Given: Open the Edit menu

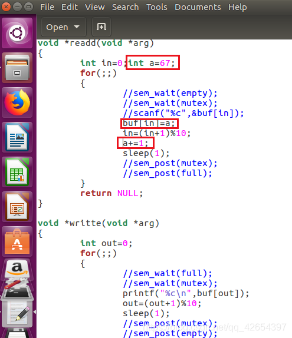Looking at the screenshot, I should [70, 7].
